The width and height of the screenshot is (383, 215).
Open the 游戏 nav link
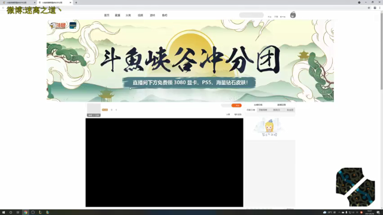click(x=153, y=16)
